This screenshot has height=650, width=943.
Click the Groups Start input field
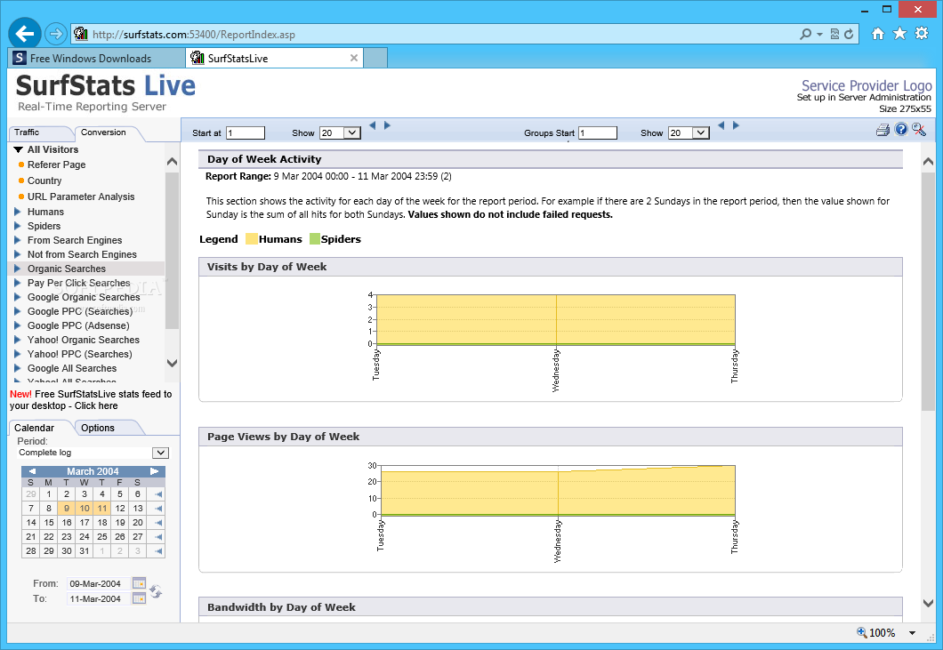coord(598,132)
